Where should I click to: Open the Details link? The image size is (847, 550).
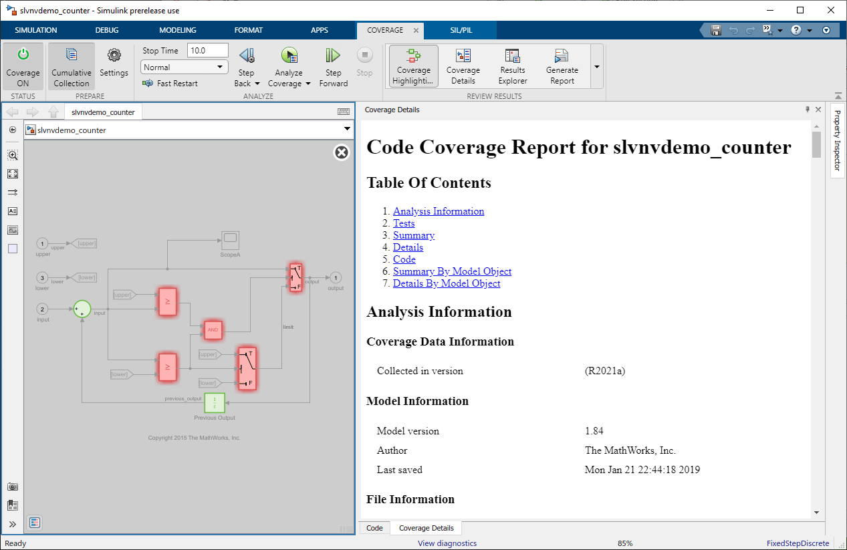coord(408,247)
